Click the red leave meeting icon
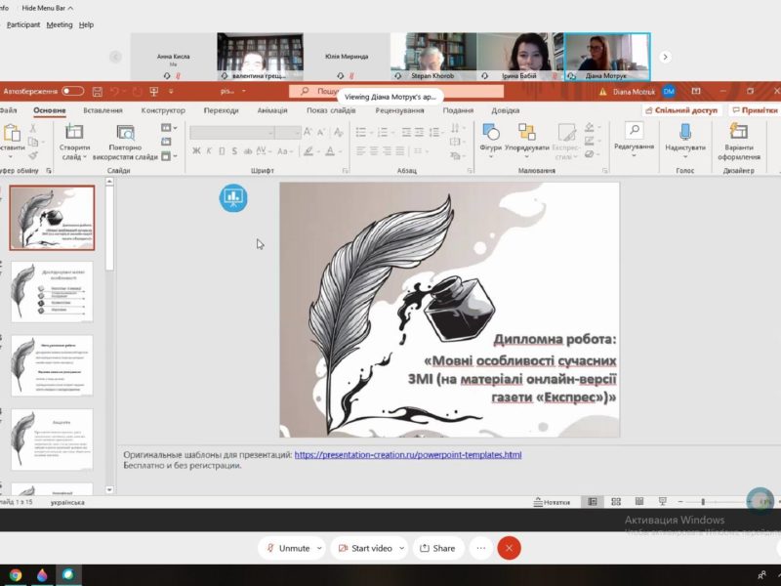781x586 pixels. click(509, 548)
